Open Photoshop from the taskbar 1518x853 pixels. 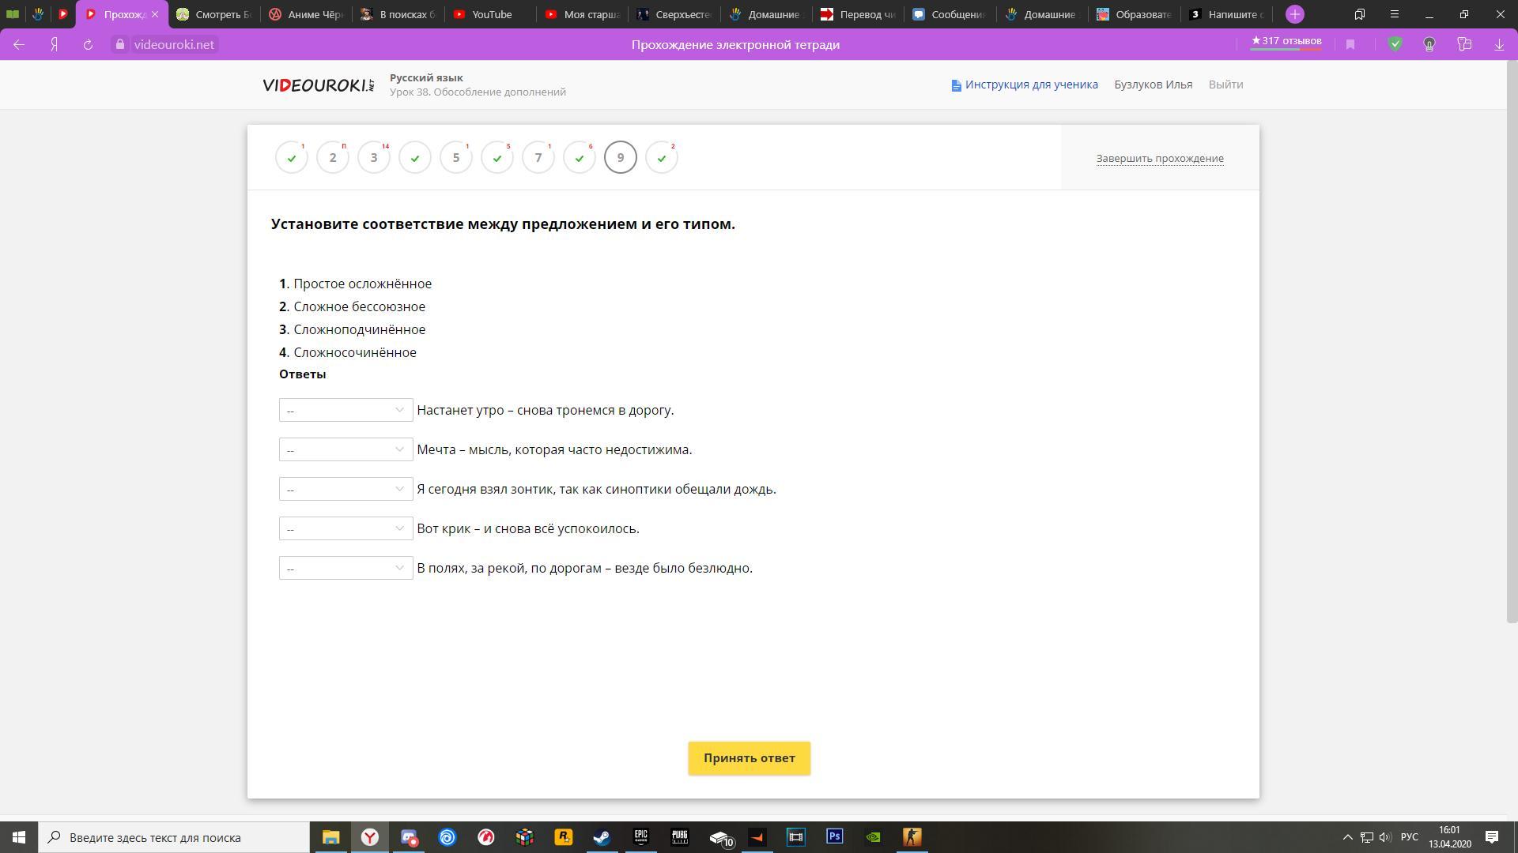(x=834, y=837)
